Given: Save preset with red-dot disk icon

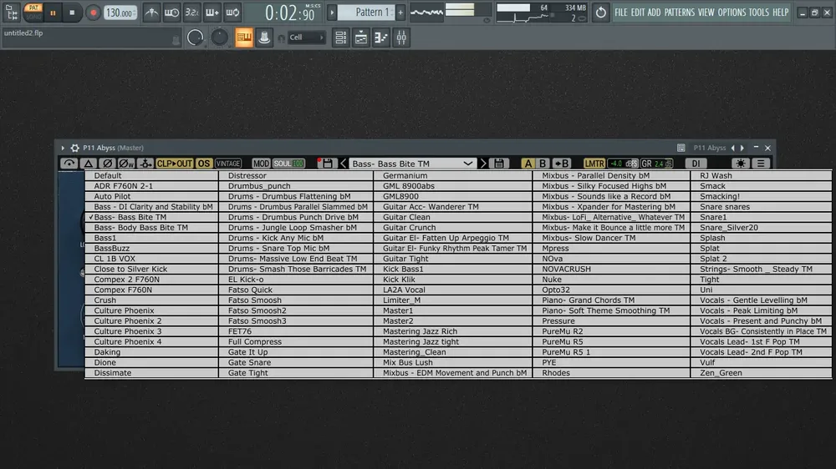Looking at the screenshot, I should (x=326, y=164).
